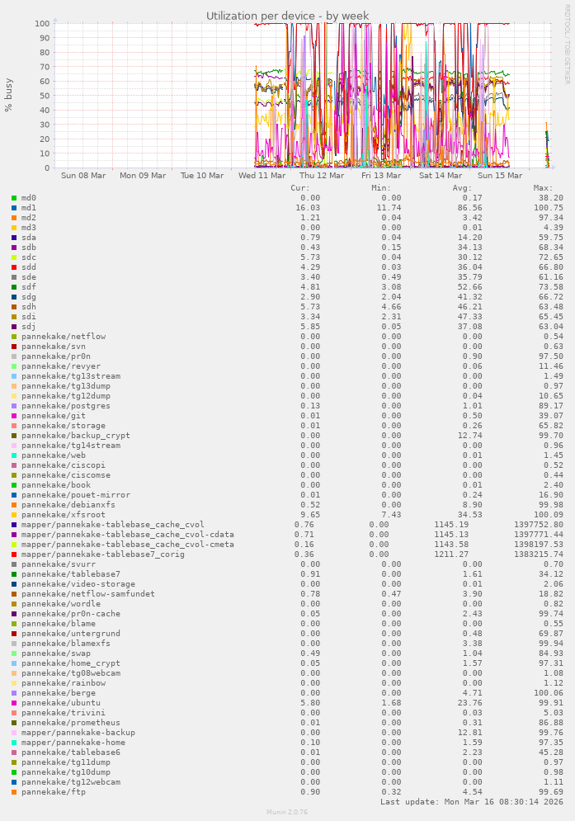
Task: Click the 'pannekake/video-storage' legend label
Action: point(78,584)
